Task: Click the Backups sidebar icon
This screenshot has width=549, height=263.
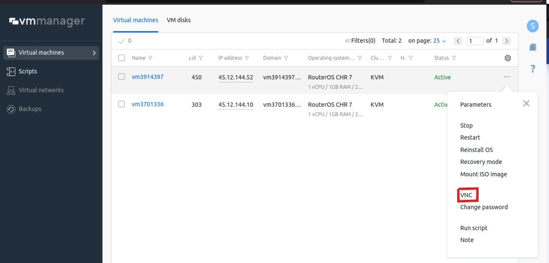Action: (11, 109)
